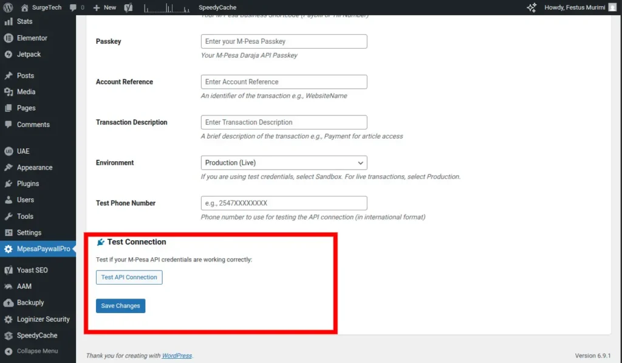The image size is (622, 363).
Task: Open the SpeedyCache admin bar menu
Action: coord(217,7)
